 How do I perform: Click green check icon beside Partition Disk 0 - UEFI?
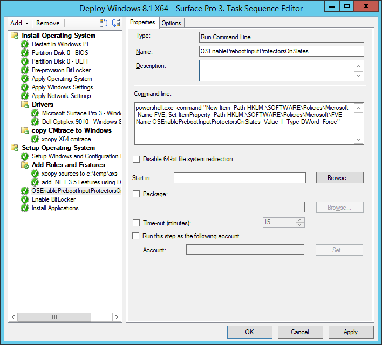25,61
